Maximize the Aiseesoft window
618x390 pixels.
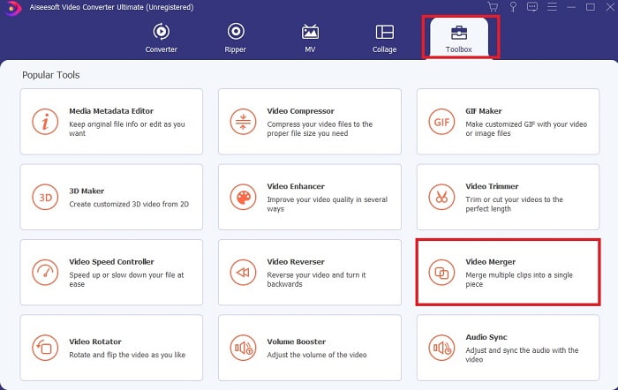click(591, 7)
